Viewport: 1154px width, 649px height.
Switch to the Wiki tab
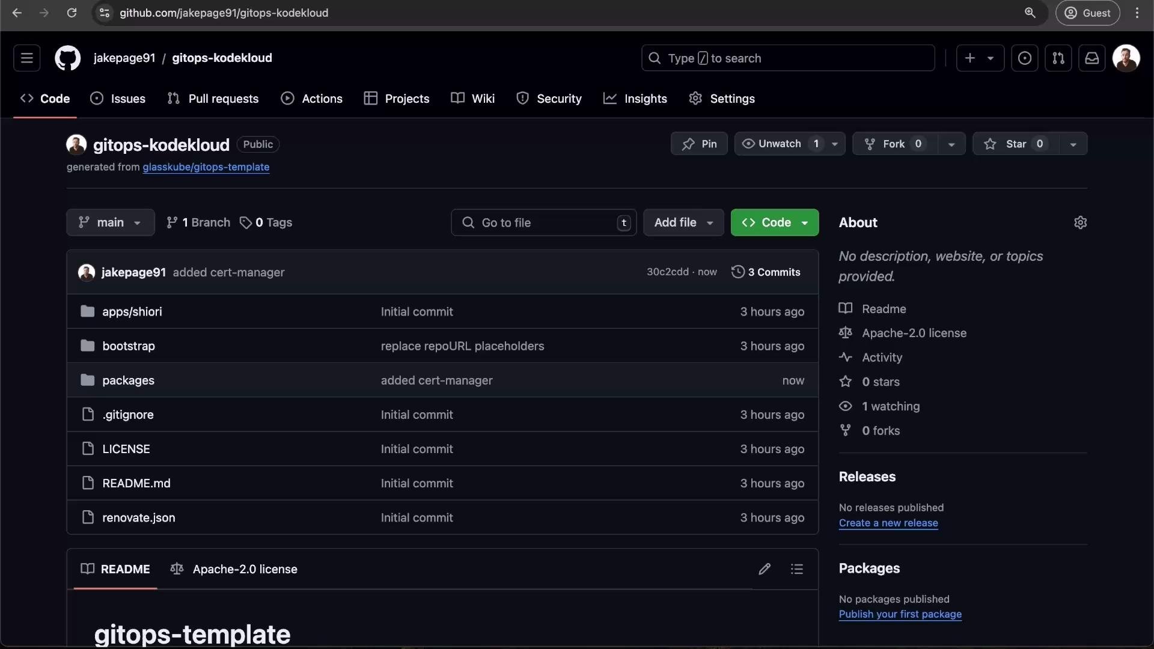click(473, 99)
